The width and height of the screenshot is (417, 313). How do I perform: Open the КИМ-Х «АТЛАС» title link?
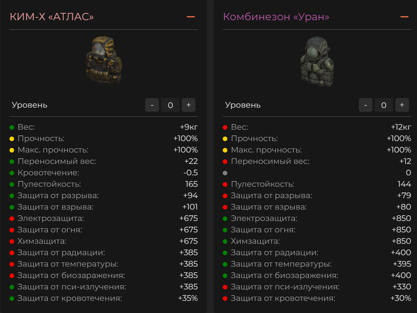pos(52,17)
